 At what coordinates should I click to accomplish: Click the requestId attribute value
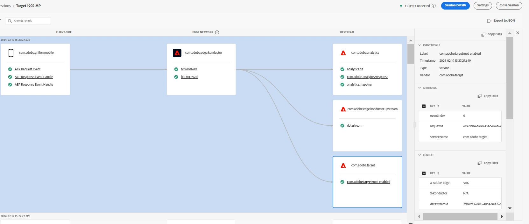(482, 126)
